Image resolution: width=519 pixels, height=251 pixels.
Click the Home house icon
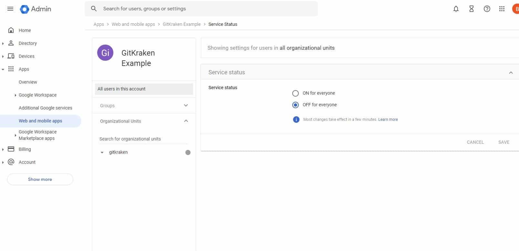pos(11,30)
